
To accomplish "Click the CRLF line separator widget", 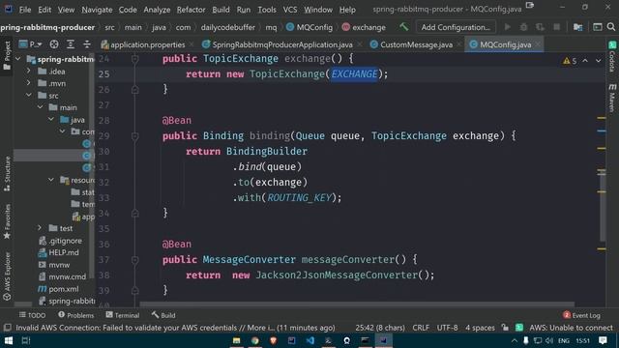I will [x=421, y=328].
